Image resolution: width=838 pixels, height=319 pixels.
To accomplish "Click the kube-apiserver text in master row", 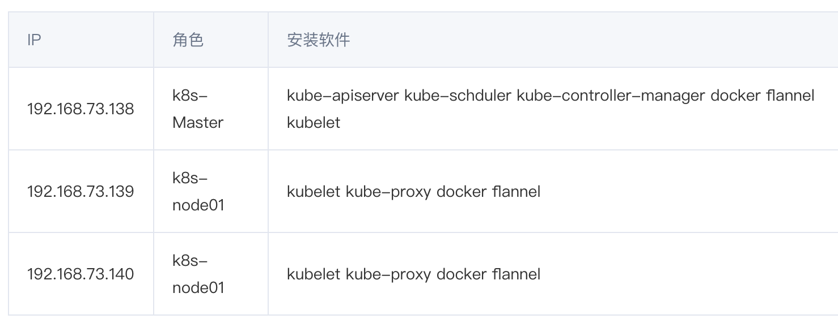I will (343, 95).
